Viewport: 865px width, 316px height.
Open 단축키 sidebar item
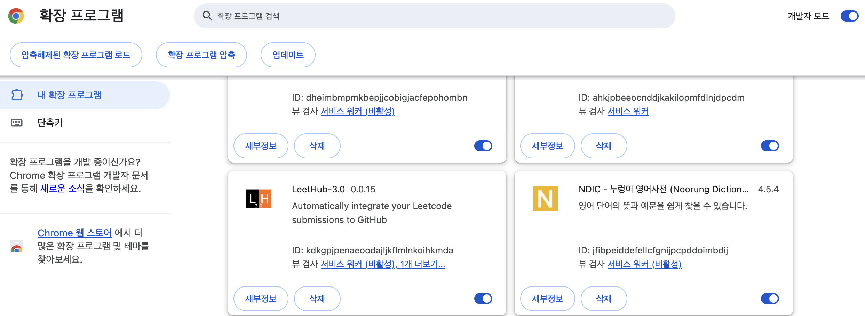pos(85,123)
